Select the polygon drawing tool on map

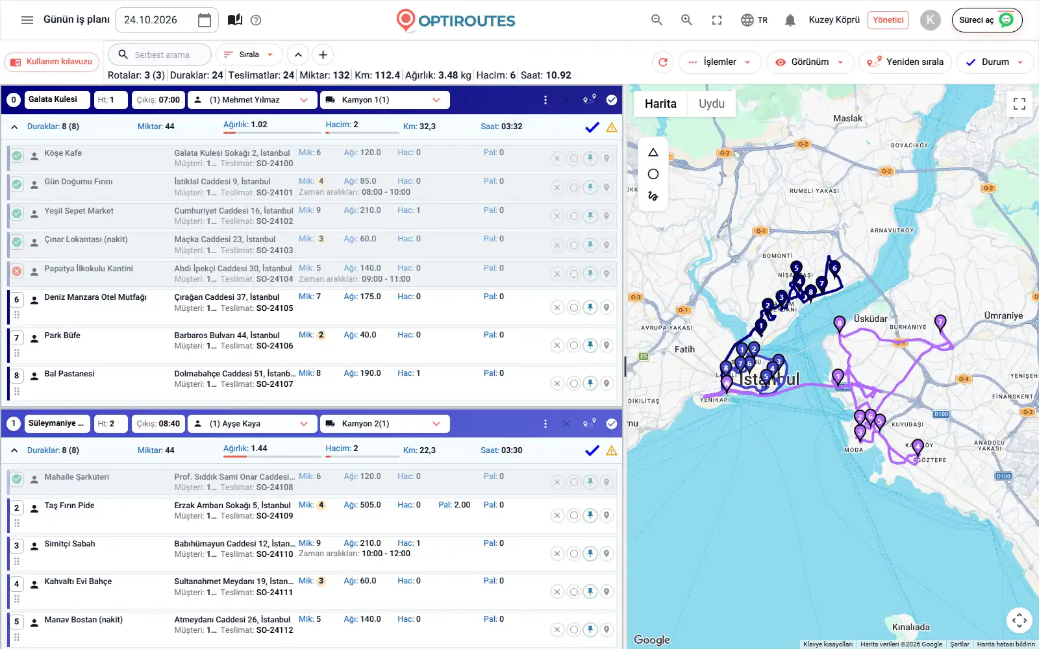click(653, 153)
